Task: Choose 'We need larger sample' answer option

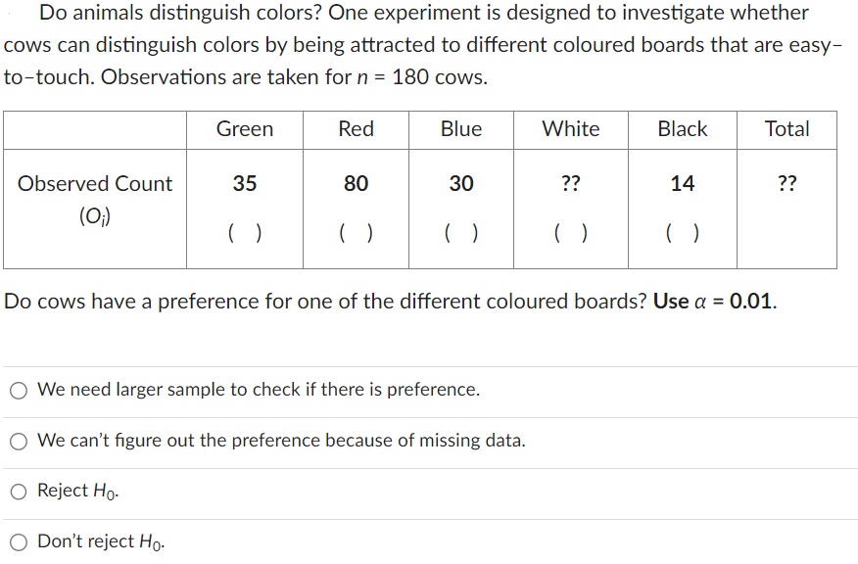Action: (18, 389)
